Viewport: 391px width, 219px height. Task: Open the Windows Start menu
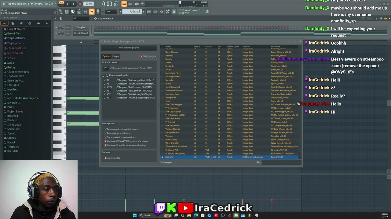(x=135, y=215)
